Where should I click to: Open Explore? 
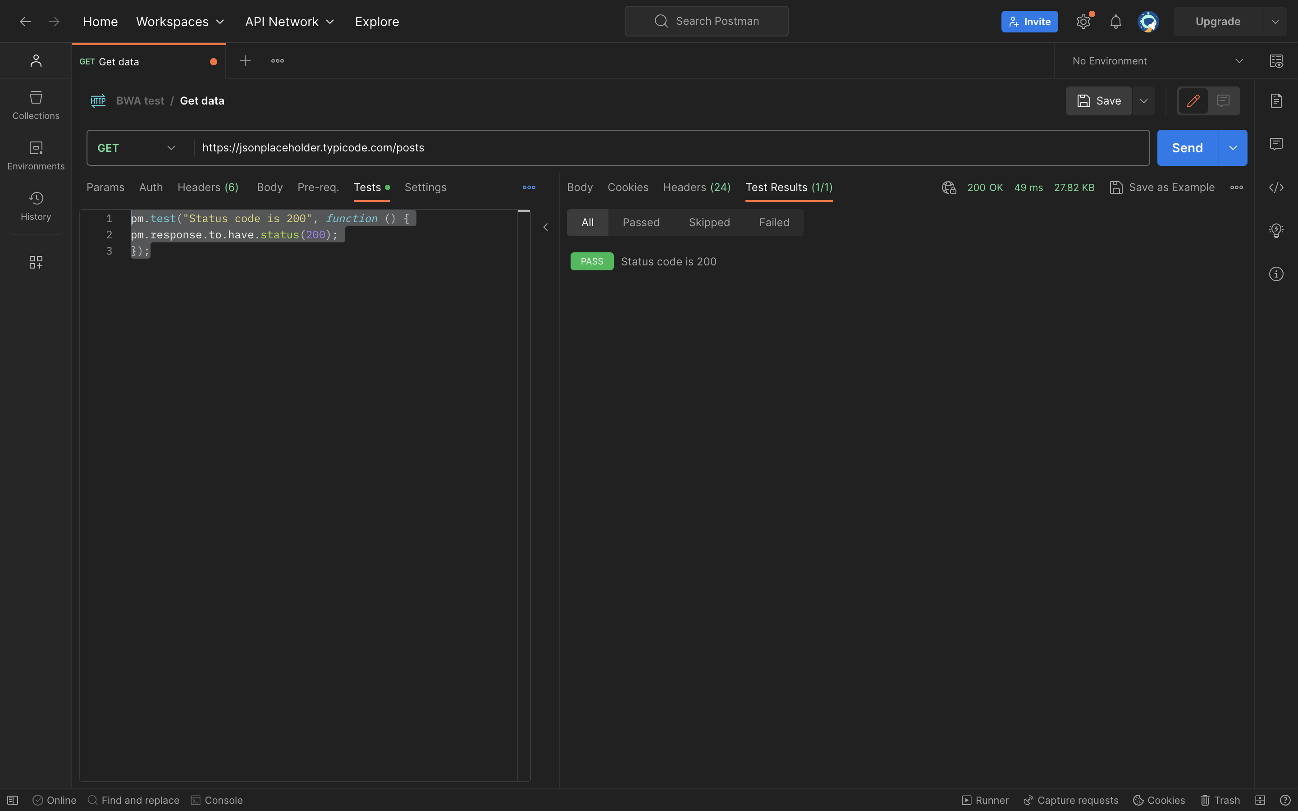tap(377, 22)
